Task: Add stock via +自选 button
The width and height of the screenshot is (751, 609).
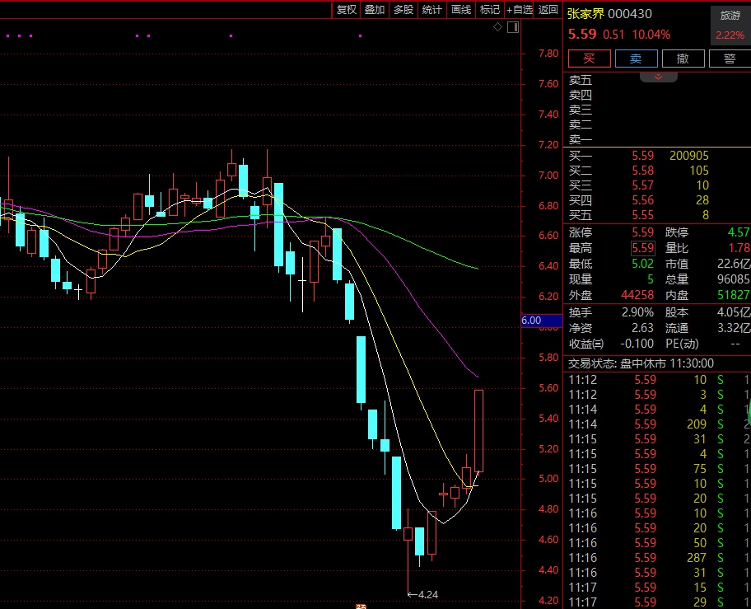Action: pyautogui.click(x=520, y=10)
